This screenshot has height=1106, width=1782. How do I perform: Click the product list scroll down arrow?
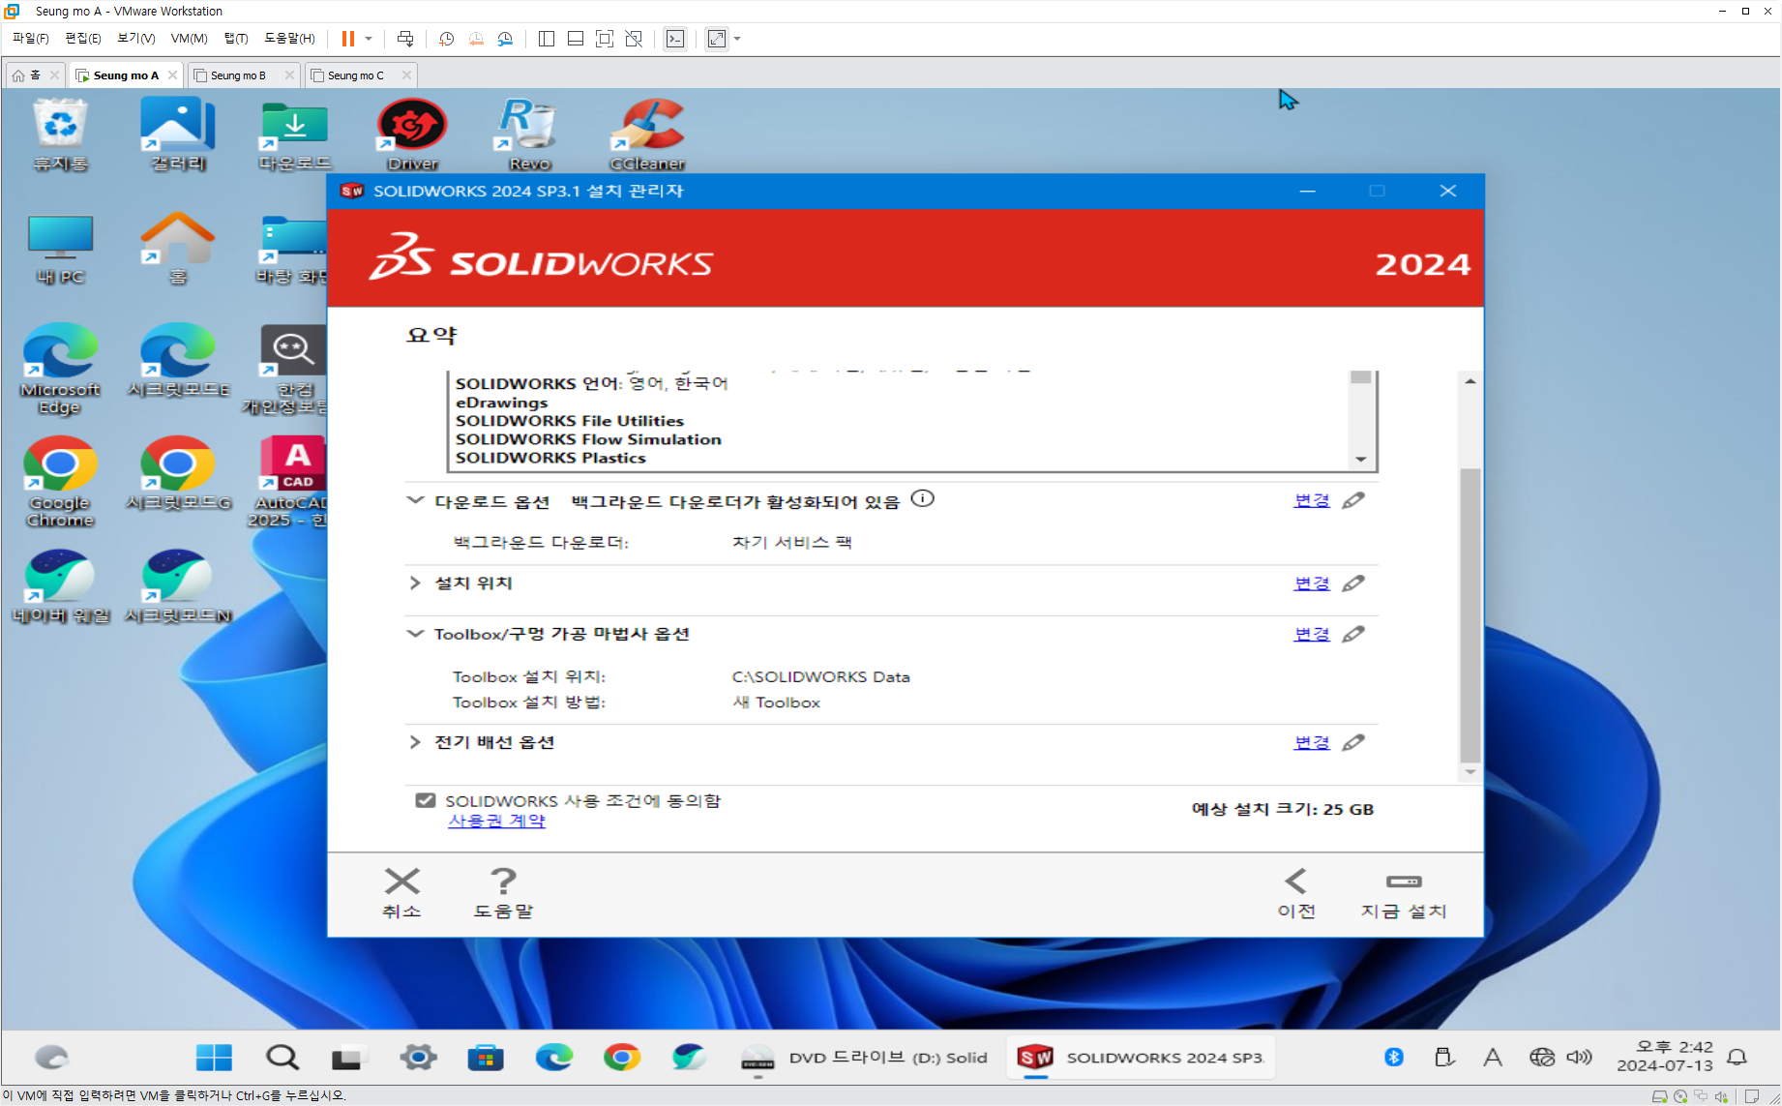[x=1361, y=460]
